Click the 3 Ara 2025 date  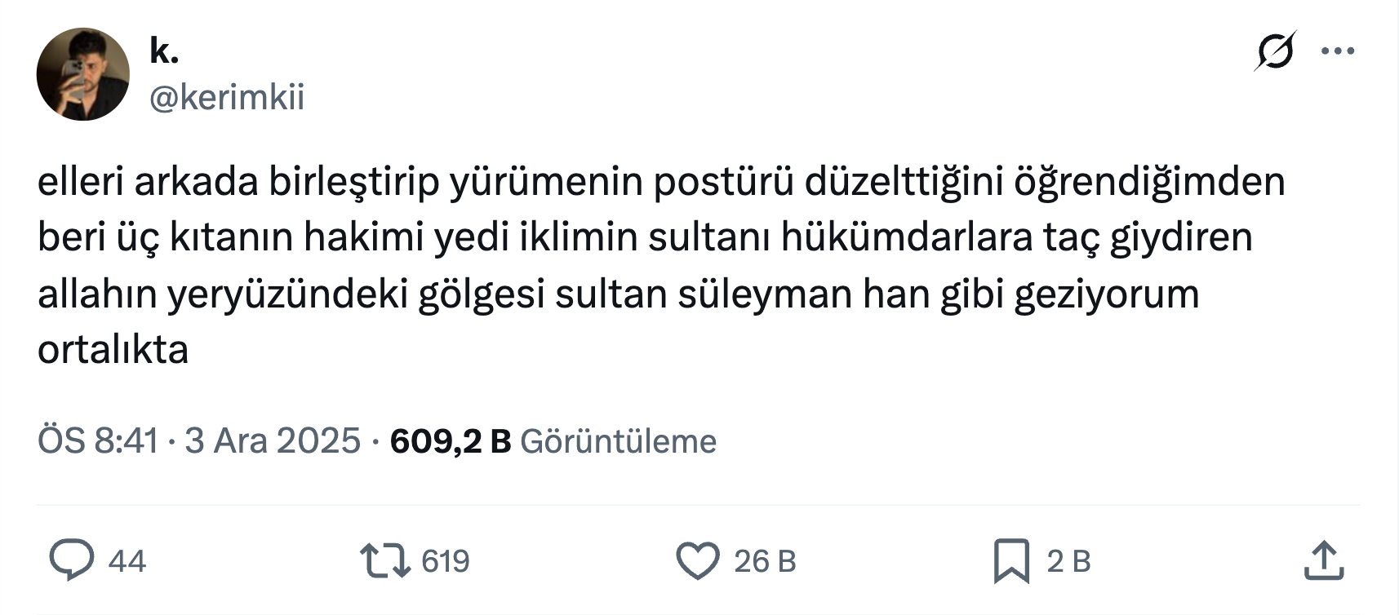[x=273, y=441]
